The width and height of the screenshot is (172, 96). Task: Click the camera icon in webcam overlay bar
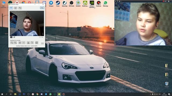click(x=169, y=1)
